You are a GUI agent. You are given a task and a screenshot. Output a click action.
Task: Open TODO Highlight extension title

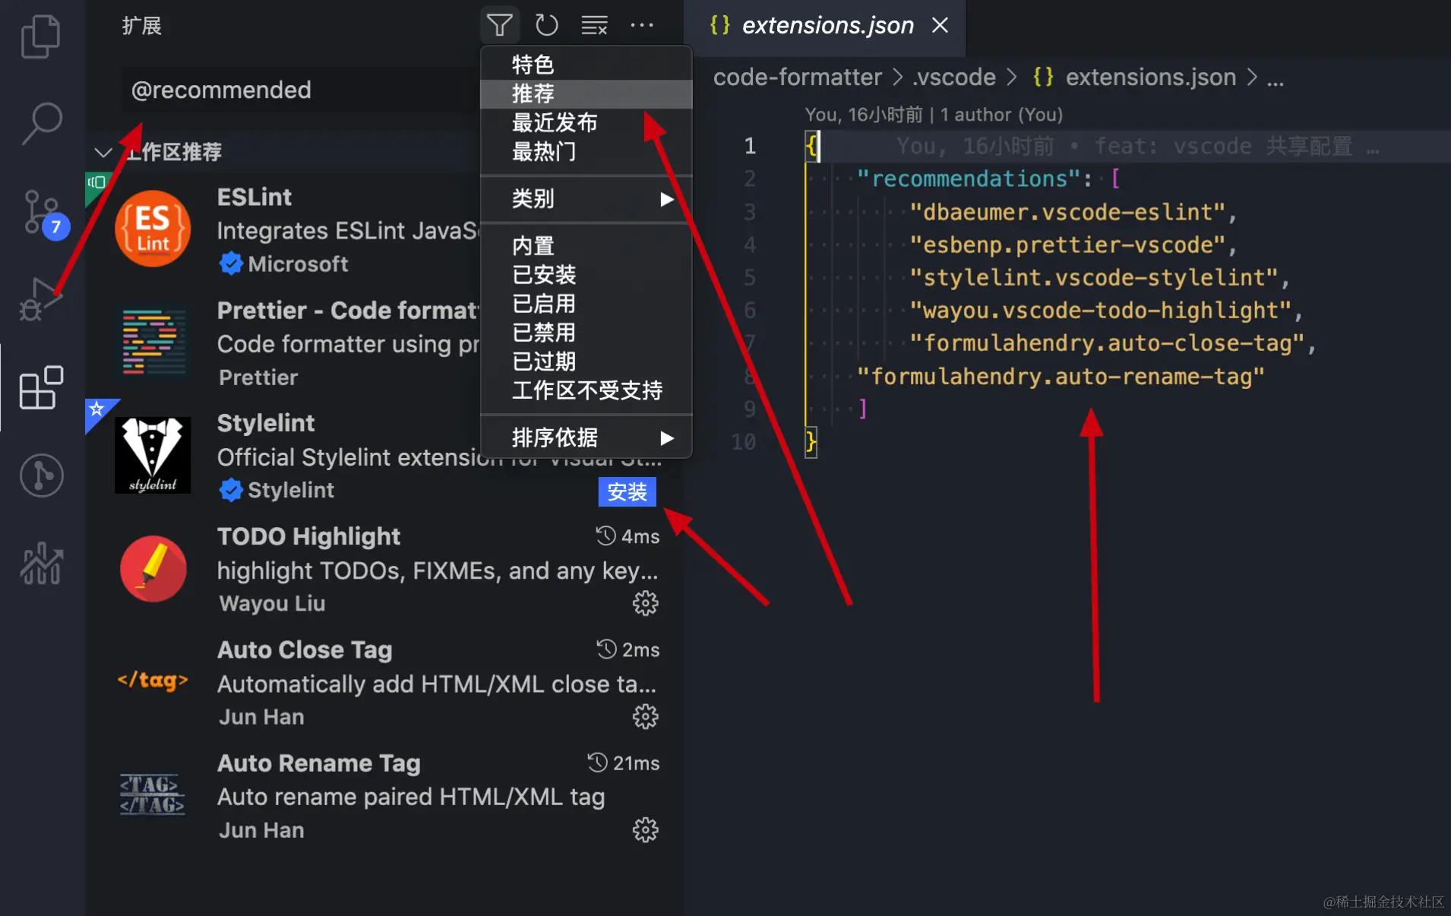308,536
